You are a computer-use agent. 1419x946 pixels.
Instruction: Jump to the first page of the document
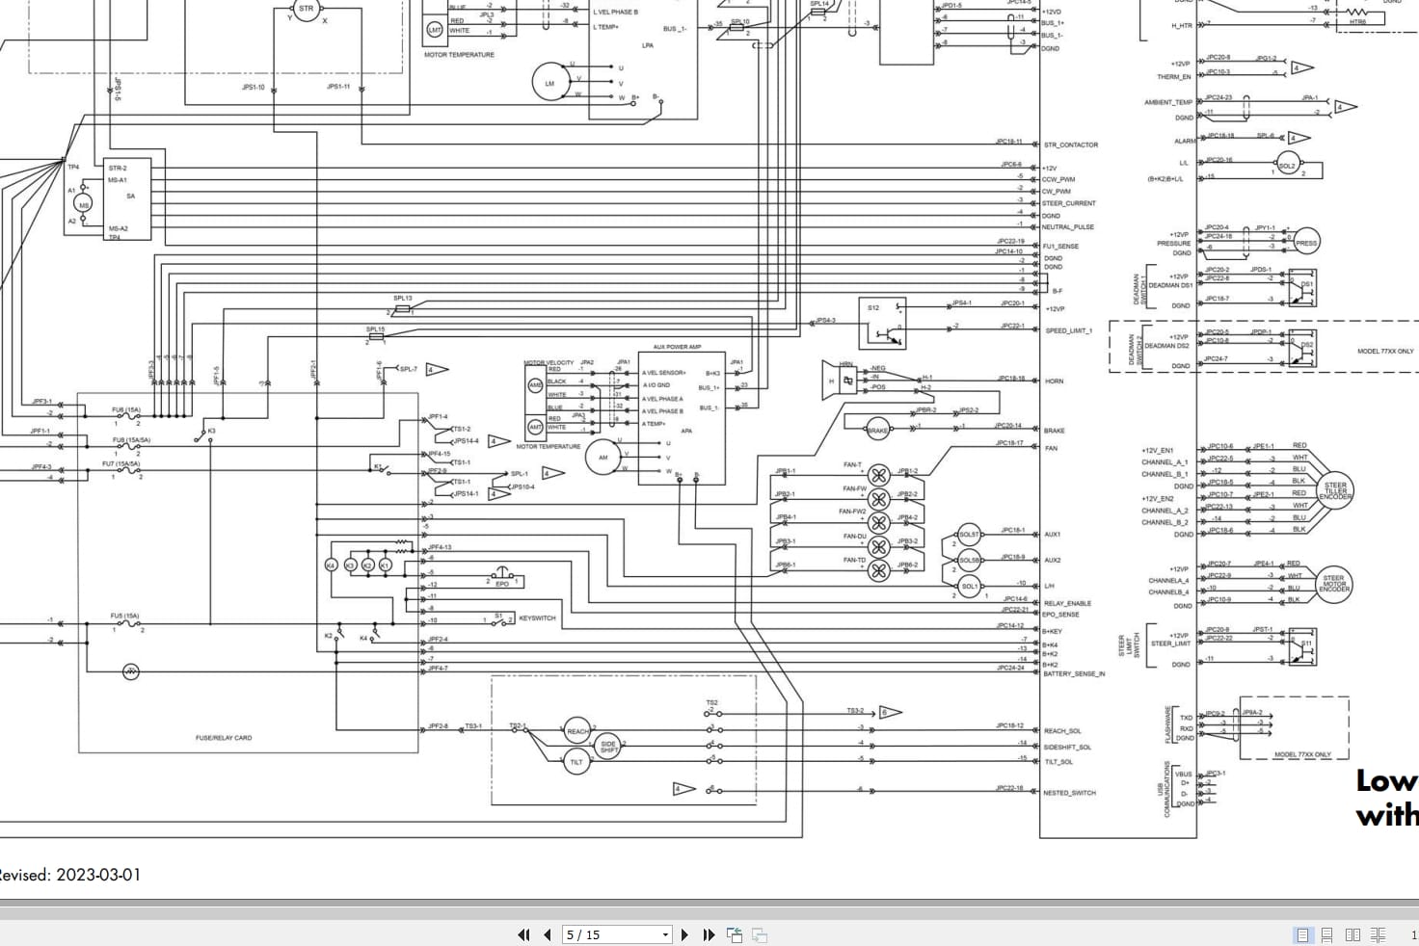click(523, 934)
